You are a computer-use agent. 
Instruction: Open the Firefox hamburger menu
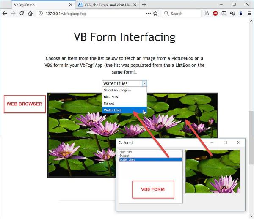point(250,14)
